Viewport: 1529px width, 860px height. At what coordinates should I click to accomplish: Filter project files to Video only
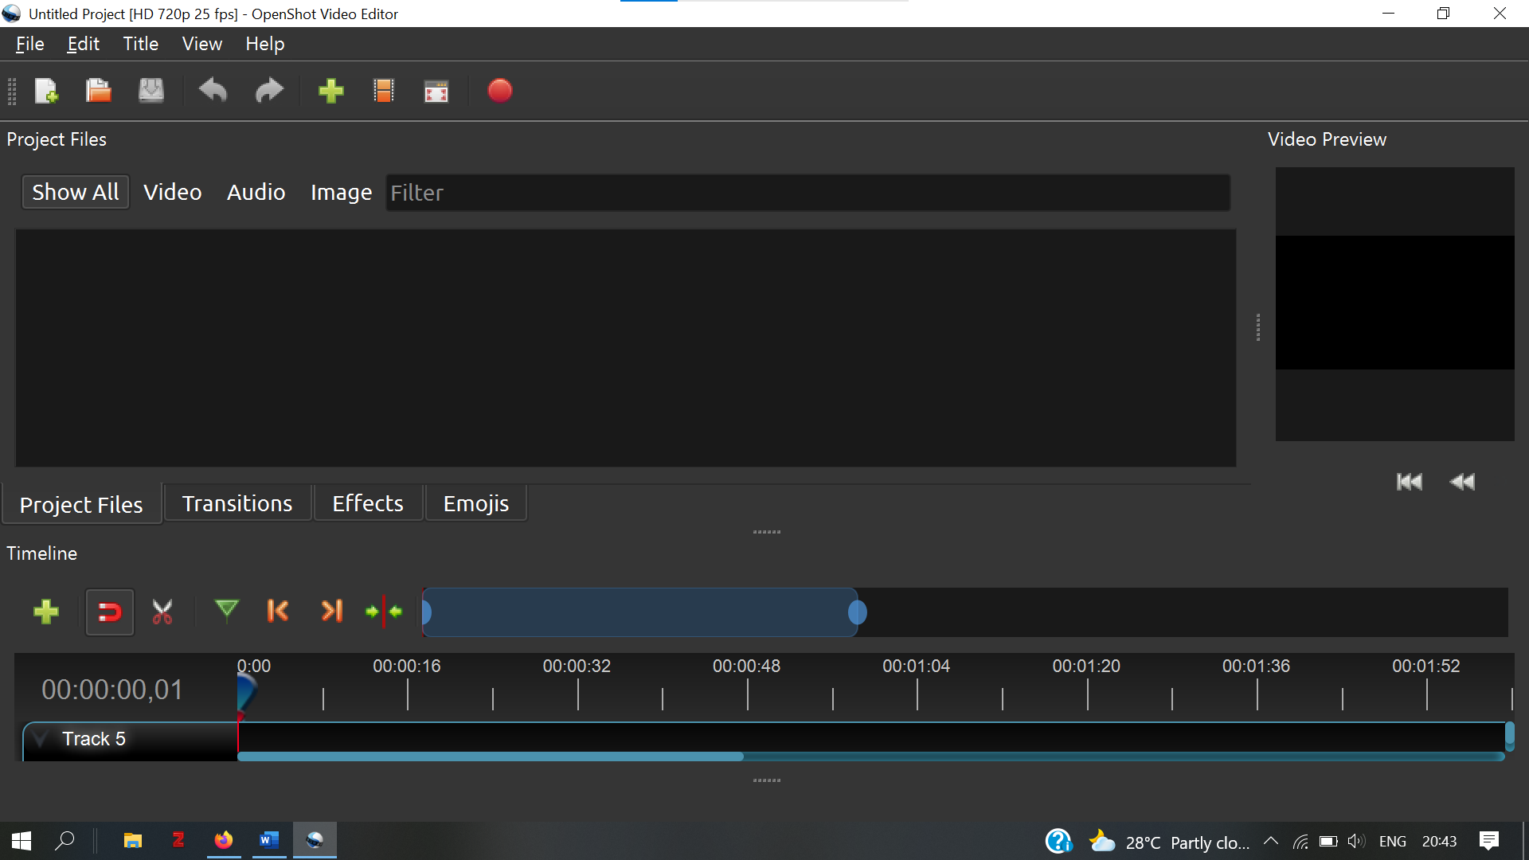point(172,192)
